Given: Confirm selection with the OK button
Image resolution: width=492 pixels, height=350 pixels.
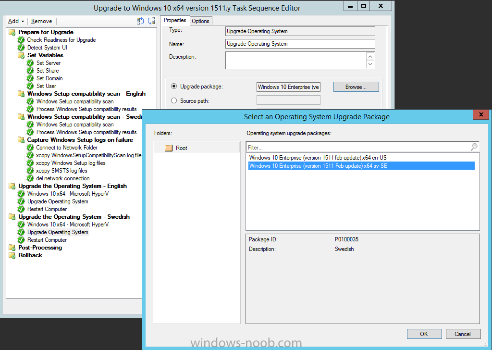Looking at the screenshot, I should (424, 334).
